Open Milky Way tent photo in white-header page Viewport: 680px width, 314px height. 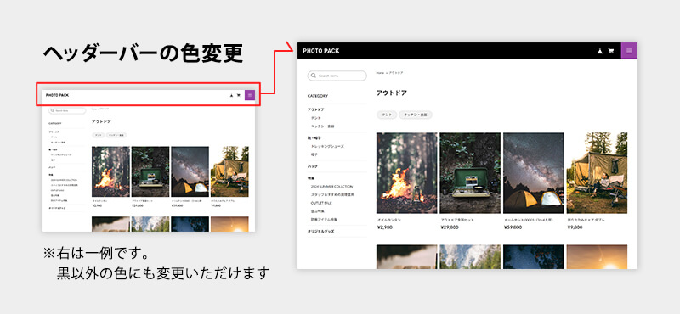pyautogui.click(x=190, y=171)
